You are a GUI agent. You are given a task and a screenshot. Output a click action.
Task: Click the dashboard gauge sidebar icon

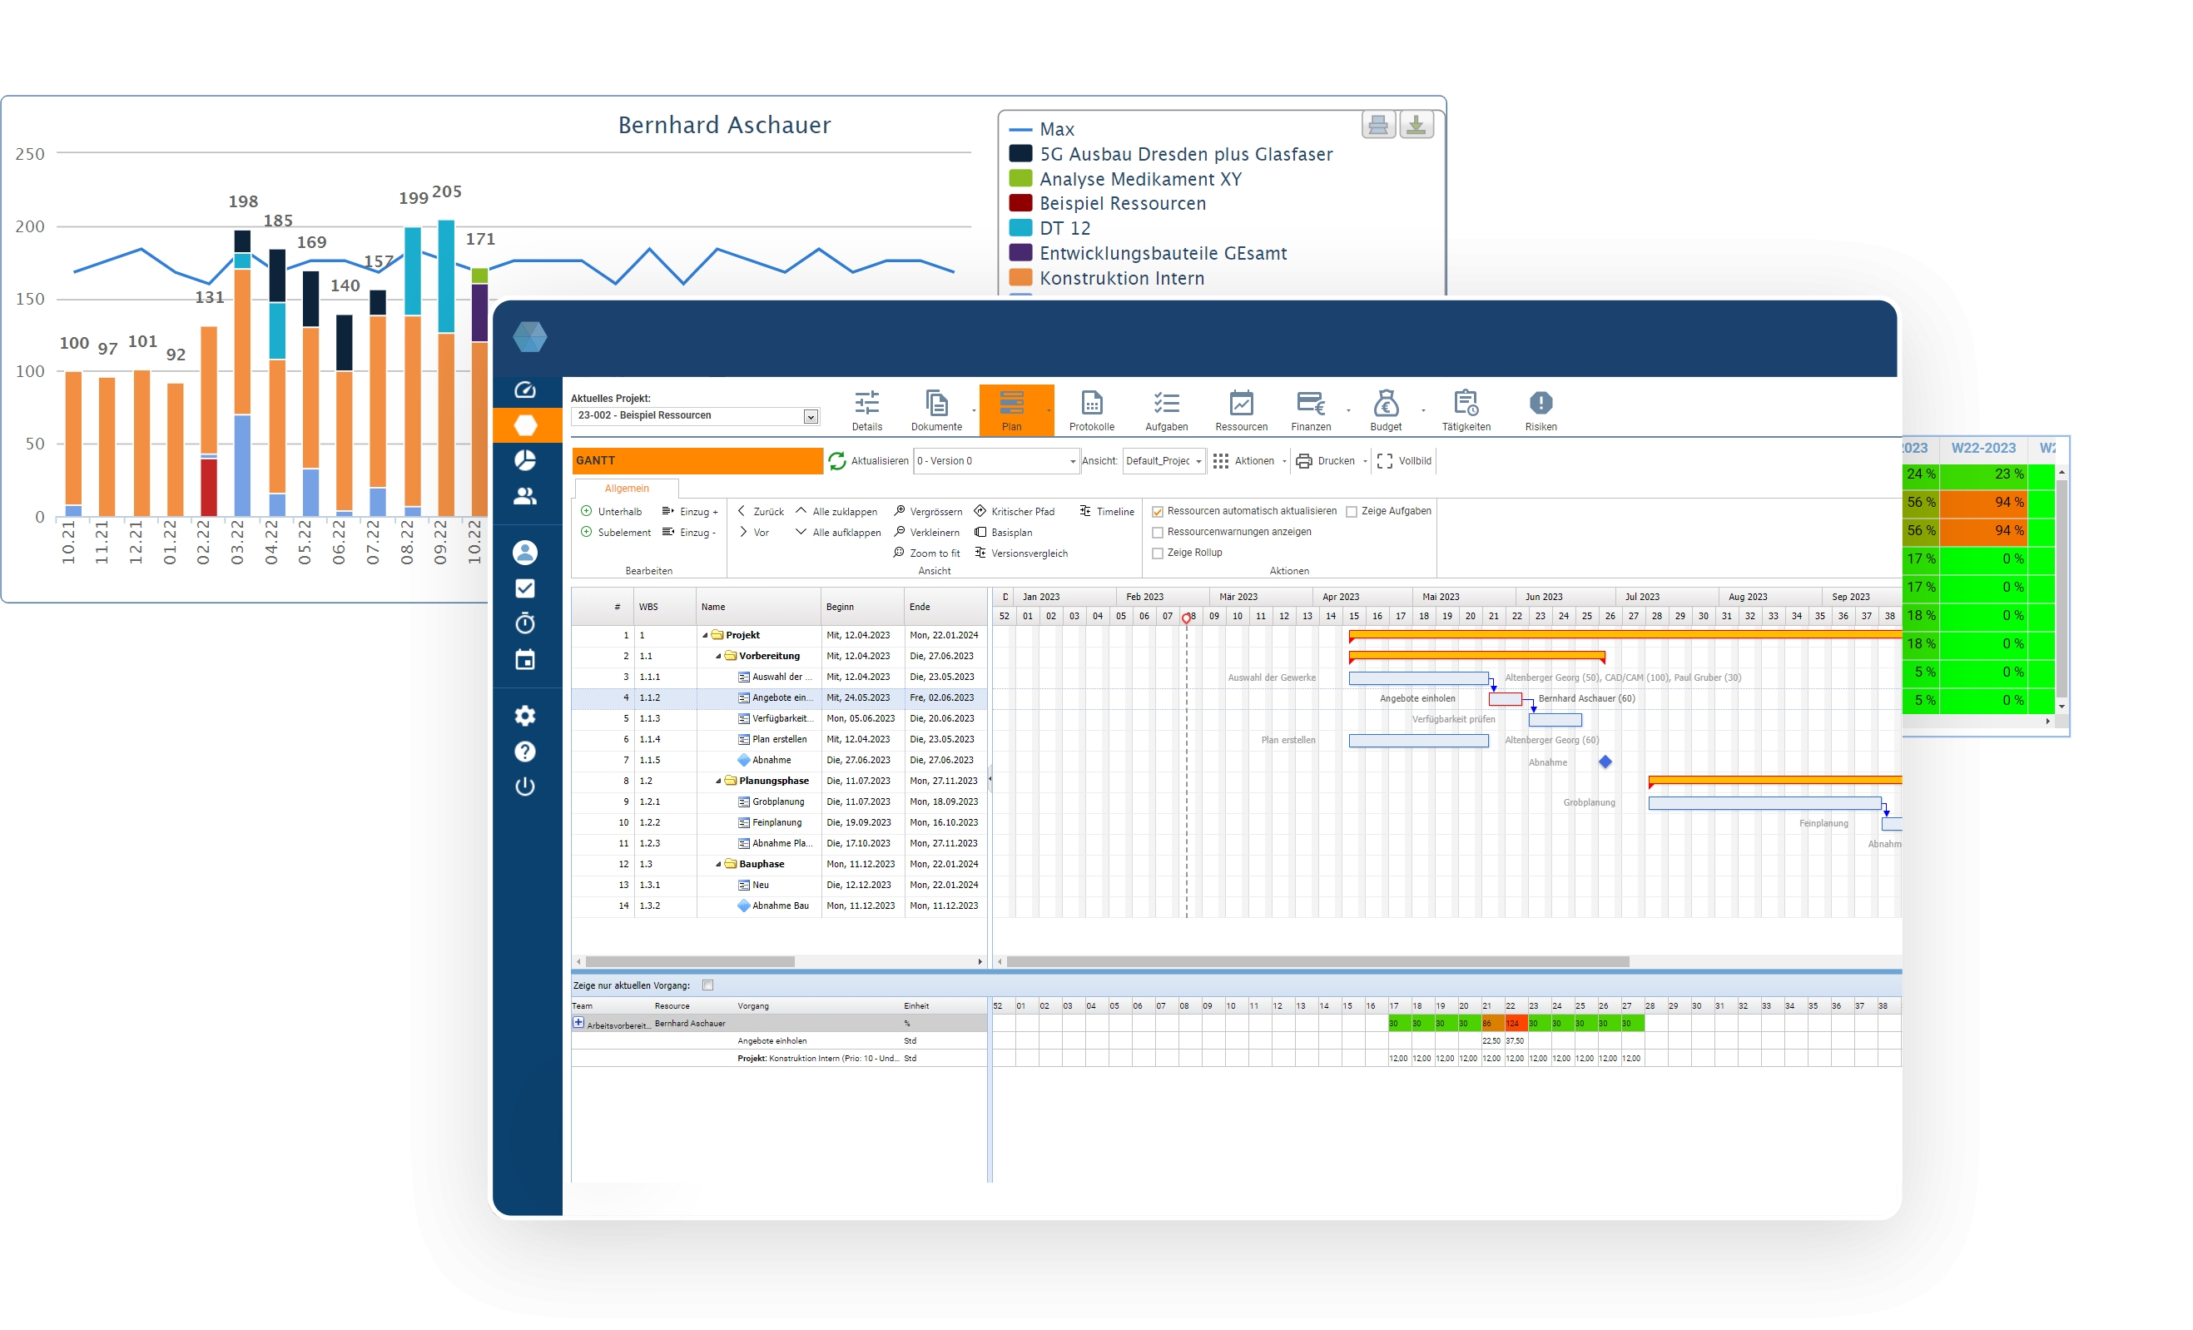coord(525,390)
